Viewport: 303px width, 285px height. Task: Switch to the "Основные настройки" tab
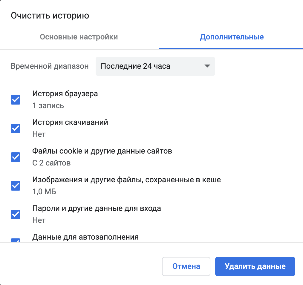79,37
